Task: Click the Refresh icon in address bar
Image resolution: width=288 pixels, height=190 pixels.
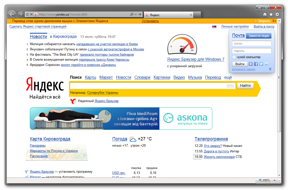Action: 27,15
